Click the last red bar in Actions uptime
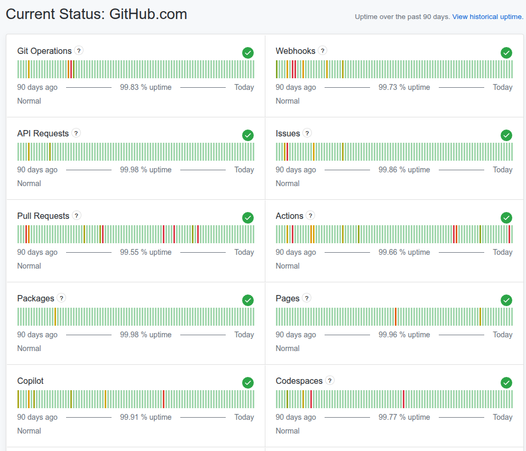 (509, 234)
